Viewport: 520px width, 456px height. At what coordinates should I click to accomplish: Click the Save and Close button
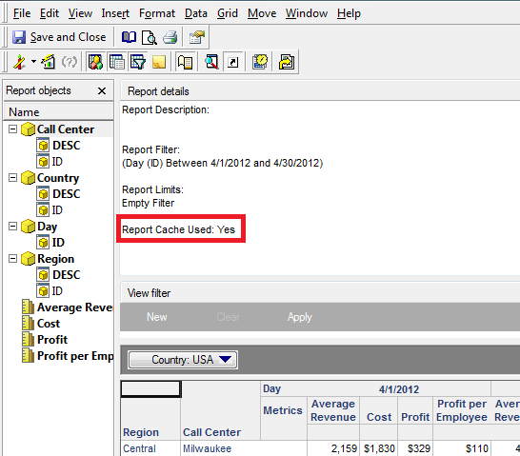coord(59,37)
